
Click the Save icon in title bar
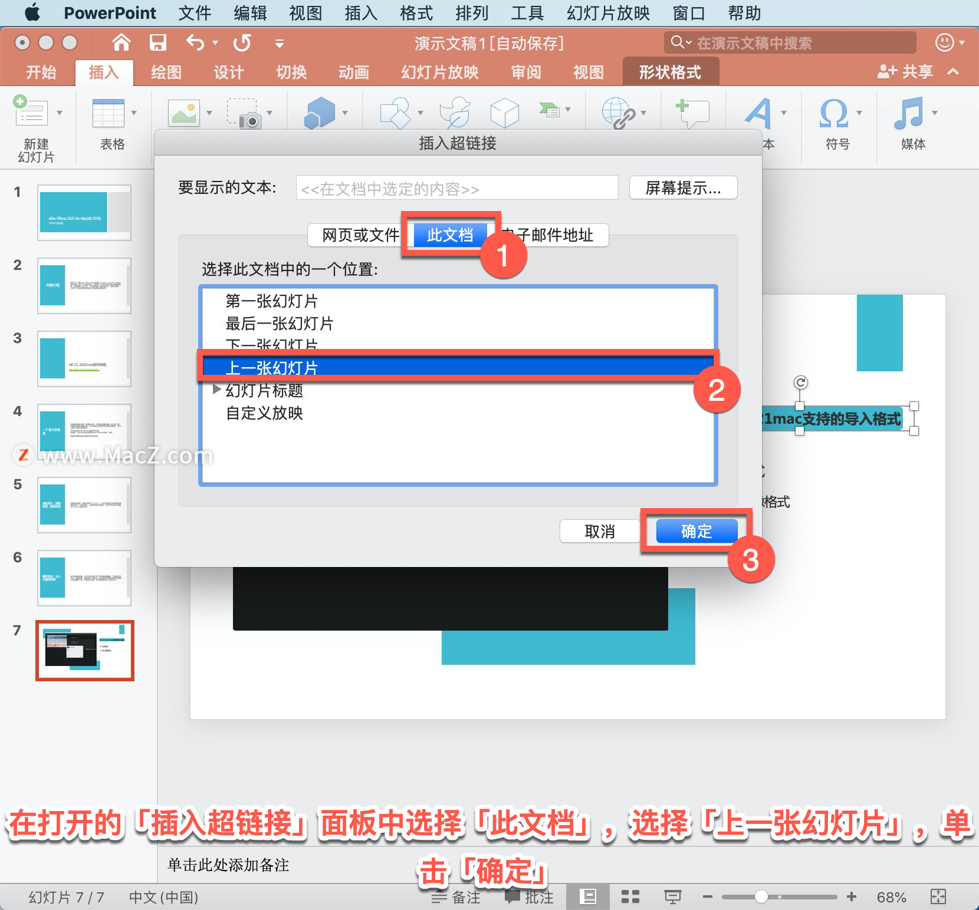(157, 42)
